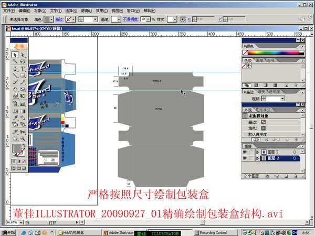Select the Direct Selection tool
Image resolution: width=315 pixels, height=236 pixels.
23,55
